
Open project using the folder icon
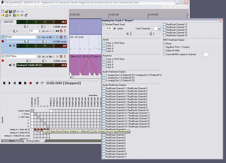pyautogui.click(x=6, y=12)
